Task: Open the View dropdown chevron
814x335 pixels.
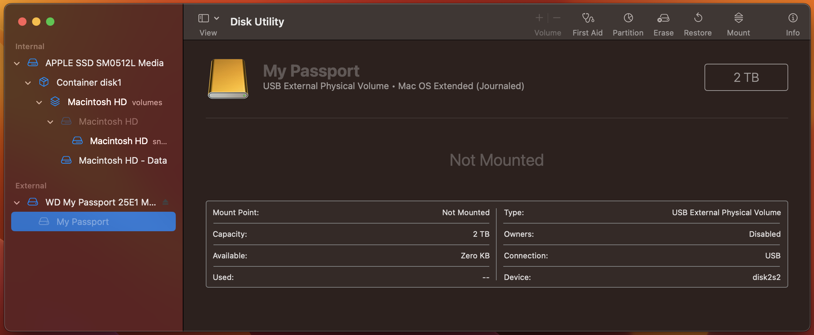Action: click(217, 18)
